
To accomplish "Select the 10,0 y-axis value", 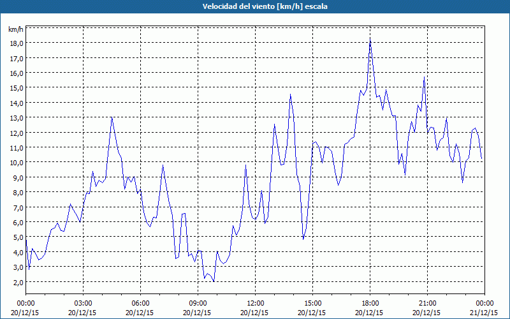I will click(17, 163).
